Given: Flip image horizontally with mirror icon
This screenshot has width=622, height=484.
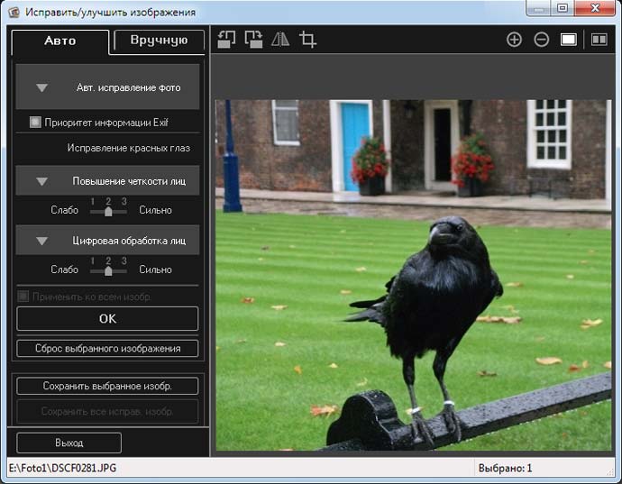Looking at the screenshot, I should pos(280,40).
